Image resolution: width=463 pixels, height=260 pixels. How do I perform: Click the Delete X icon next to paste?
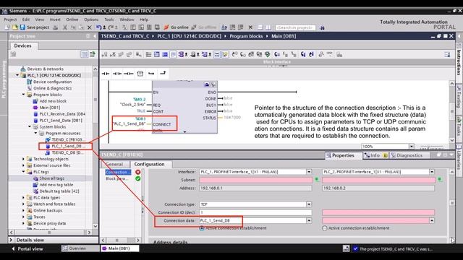click(x=90, y=27)
